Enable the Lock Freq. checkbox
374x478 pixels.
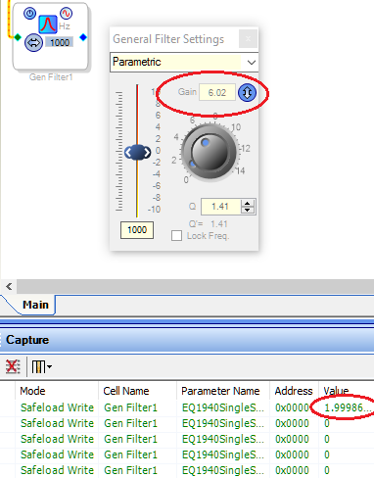click(176, 236)
